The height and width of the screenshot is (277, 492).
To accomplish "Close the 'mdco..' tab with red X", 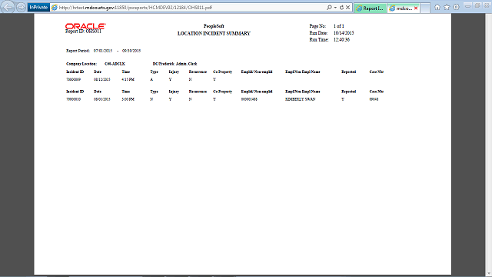I will pyautogui.click(x=416, y=8).
